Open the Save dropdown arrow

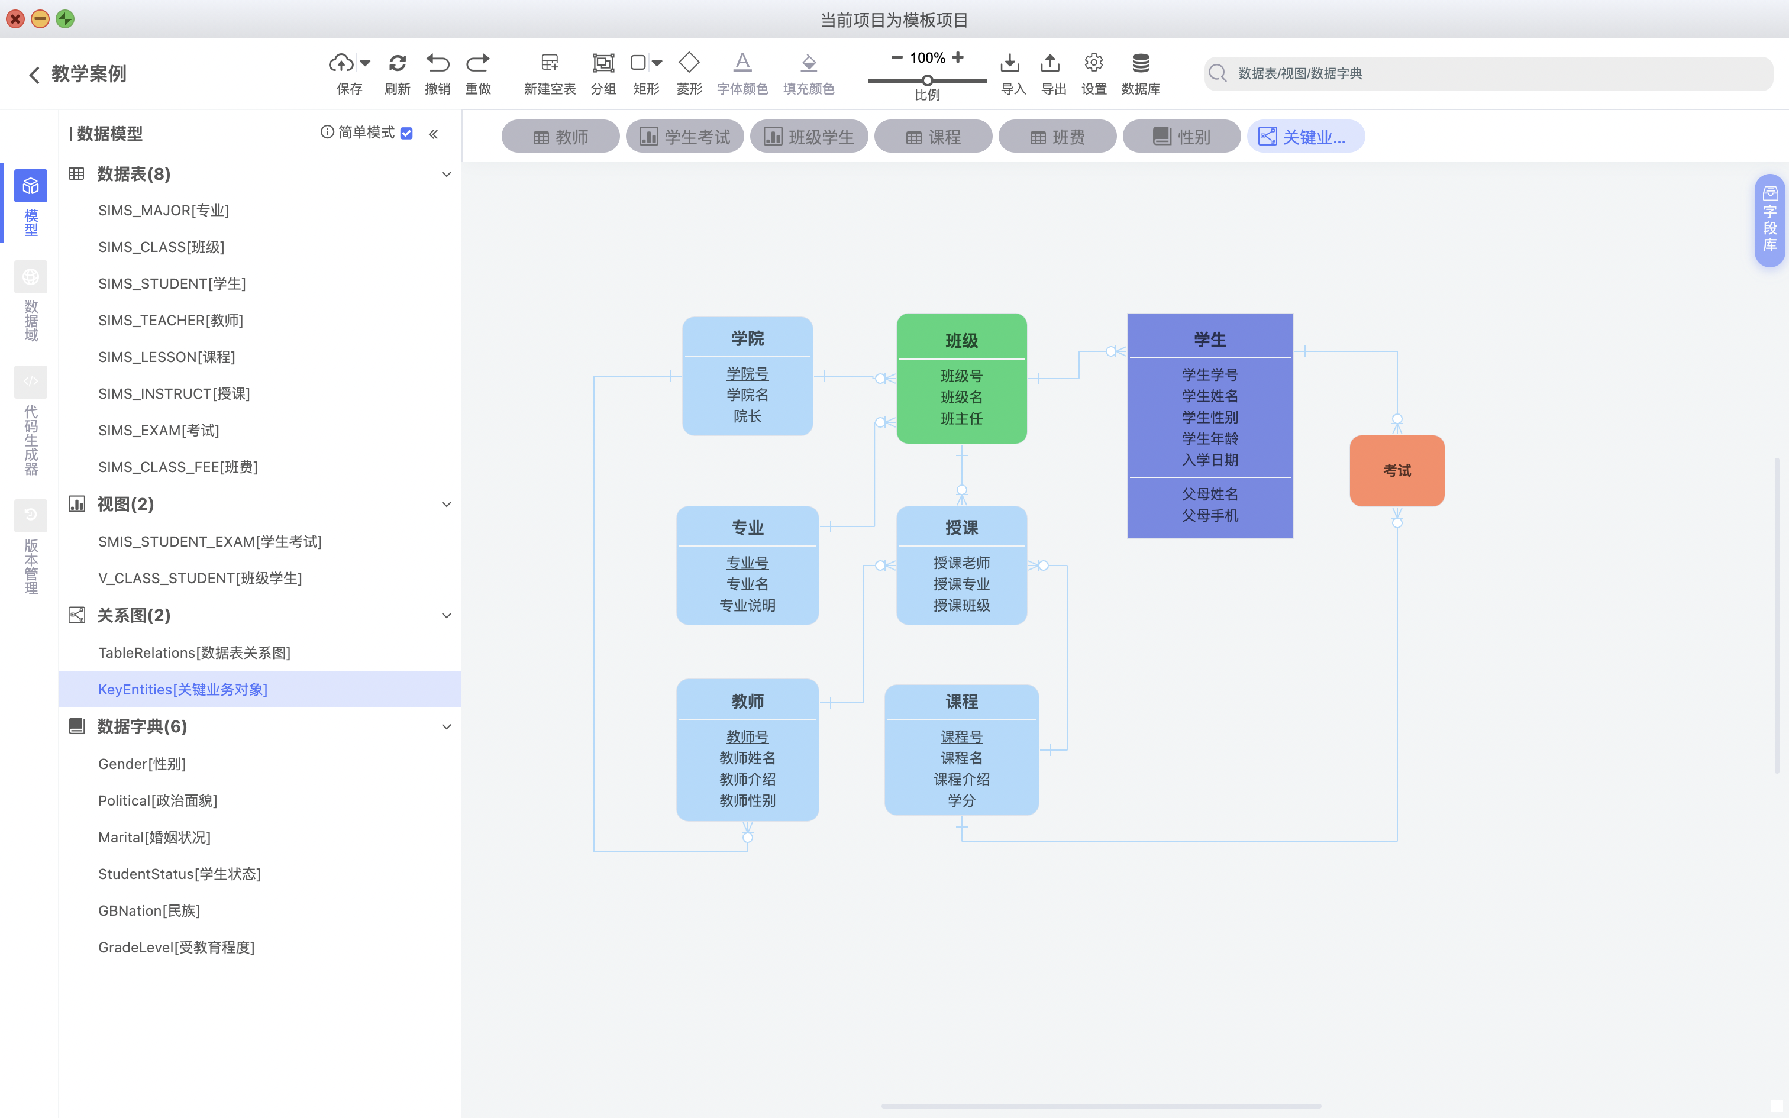[x=365, y=63]
